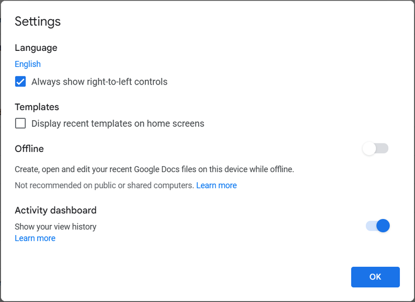415x302 pixels.
Task: Open the English language selection link
Action: 28,64
